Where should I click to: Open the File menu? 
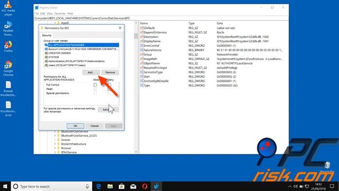[x=37, y=13]
